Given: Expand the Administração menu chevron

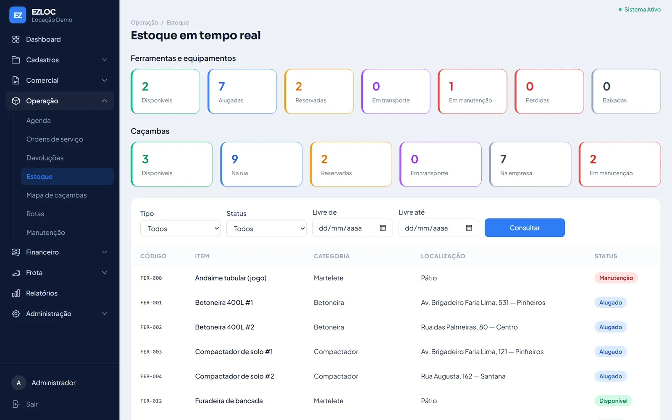Looking at the screenshot, I should coord(105,314).
